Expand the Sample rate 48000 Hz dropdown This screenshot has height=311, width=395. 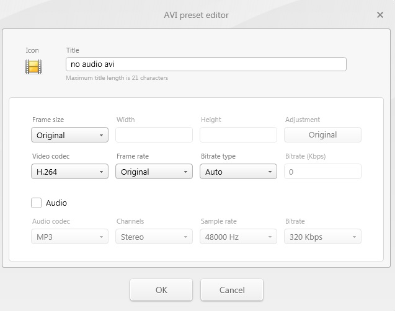point(238,237)
